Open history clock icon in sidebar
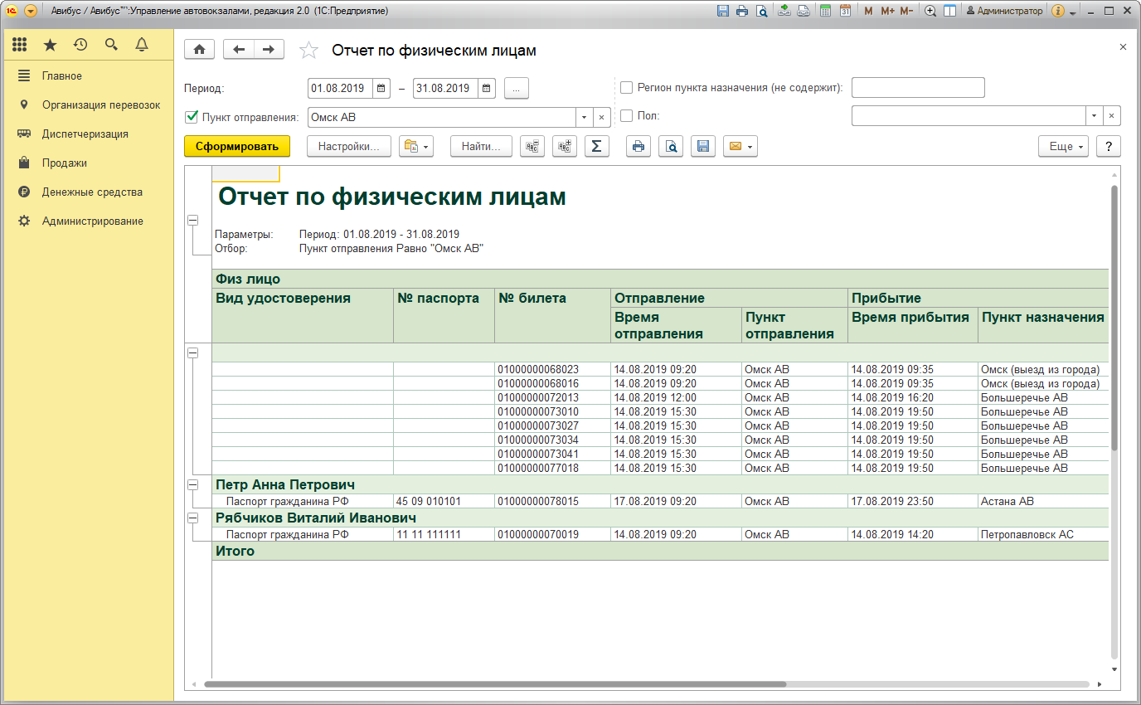The width and height of the screenshot is (1141, 705). tap(80, 45)
